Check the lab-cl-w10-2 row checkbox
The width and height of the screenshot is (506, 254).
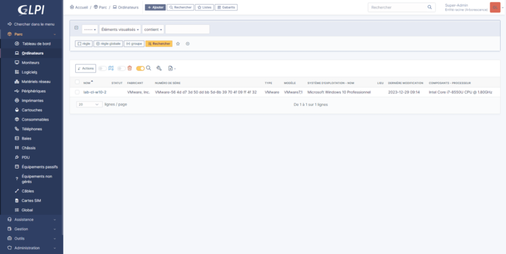77,92
